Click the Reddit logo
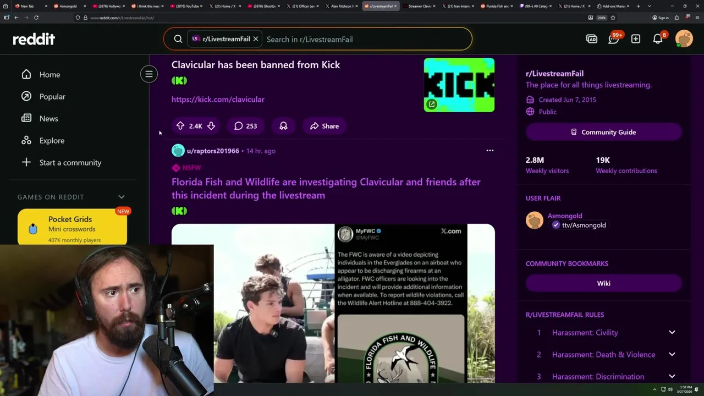This screenshot has width=704, height=396. pyautogui.click(x=34, y=39)
